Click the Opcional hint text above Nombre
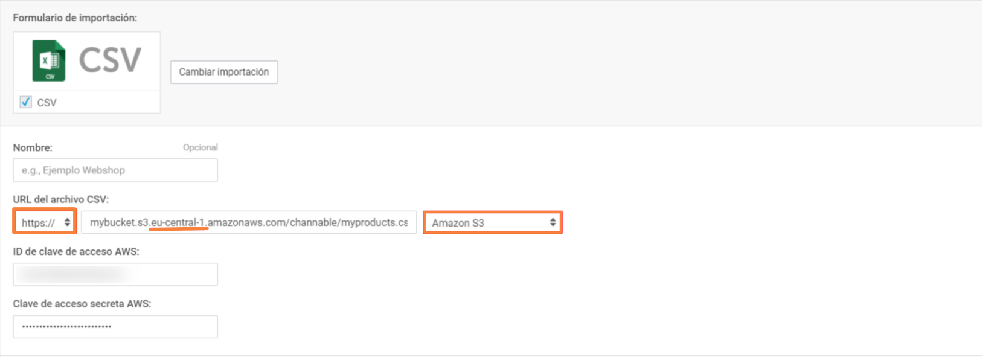The image size is (982, 357). 201,147
